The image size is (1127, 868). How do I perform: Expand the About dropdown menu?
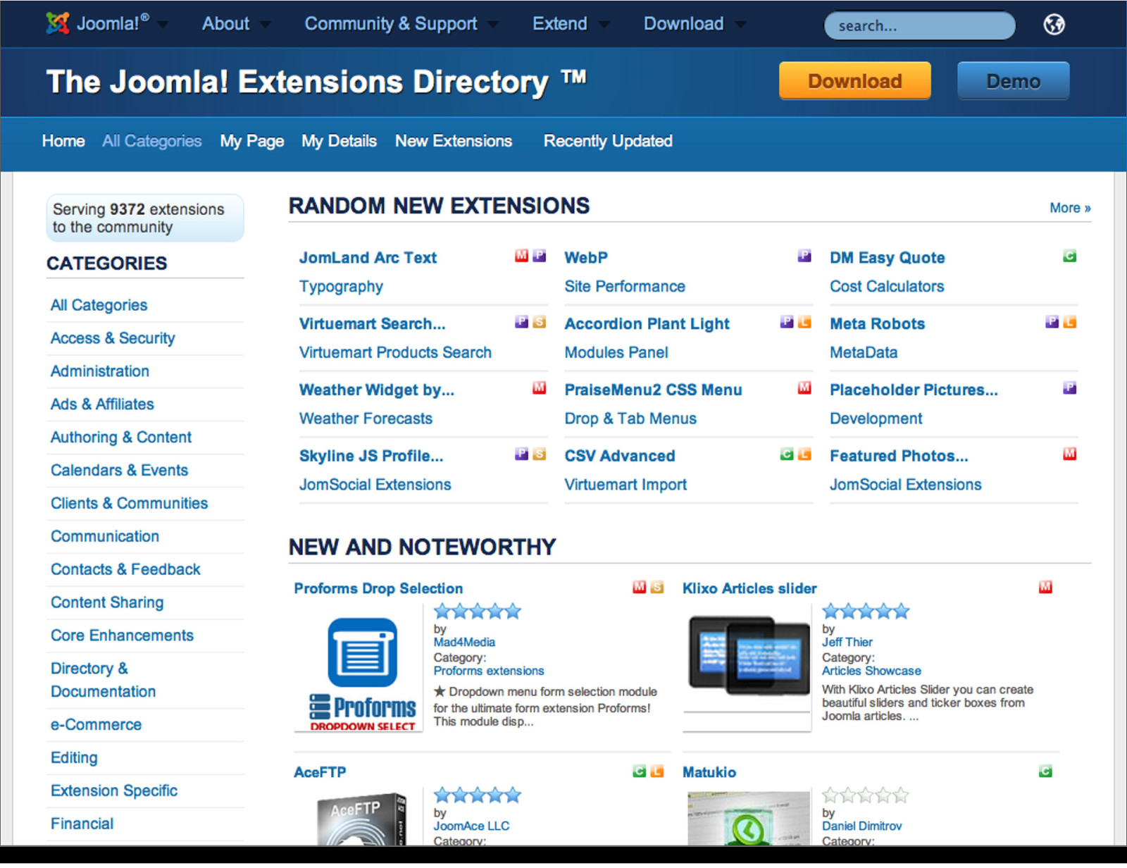(x=265, y=25)
